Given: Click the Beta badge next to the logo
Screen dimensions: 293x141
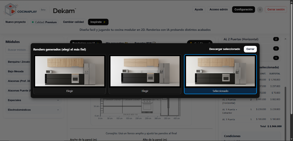Looking at the screenshot, I should tap(43, 10).
